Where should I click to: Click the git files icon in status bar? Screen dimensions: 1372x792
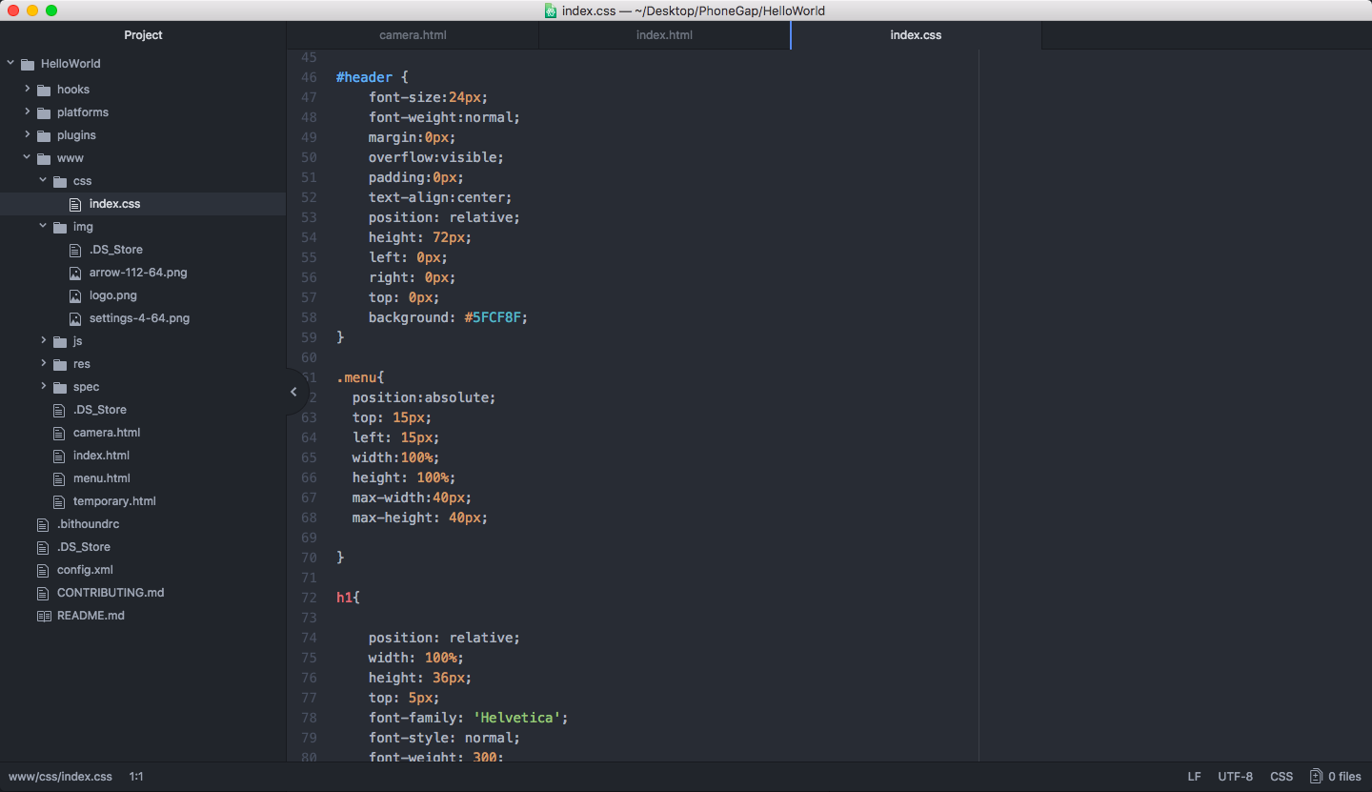point(1316,777)
